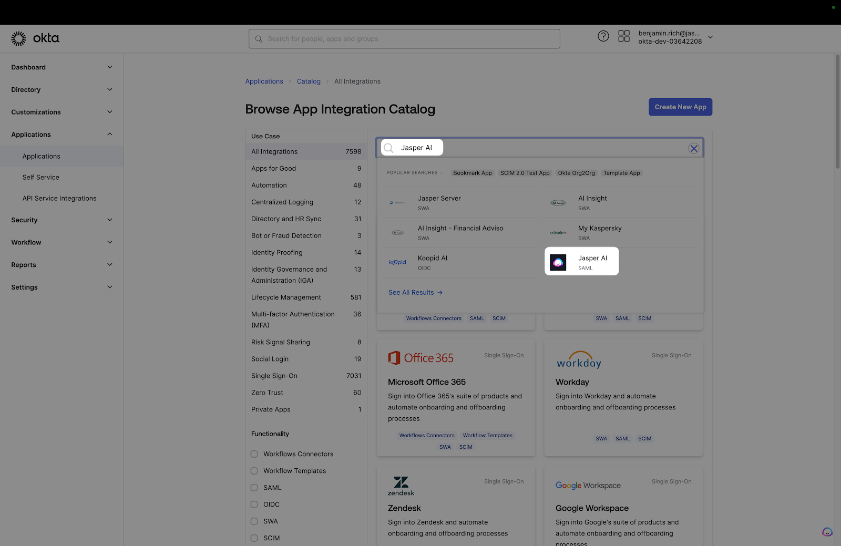Enable the Workflows Connectors checkbox

coord(254,454)
